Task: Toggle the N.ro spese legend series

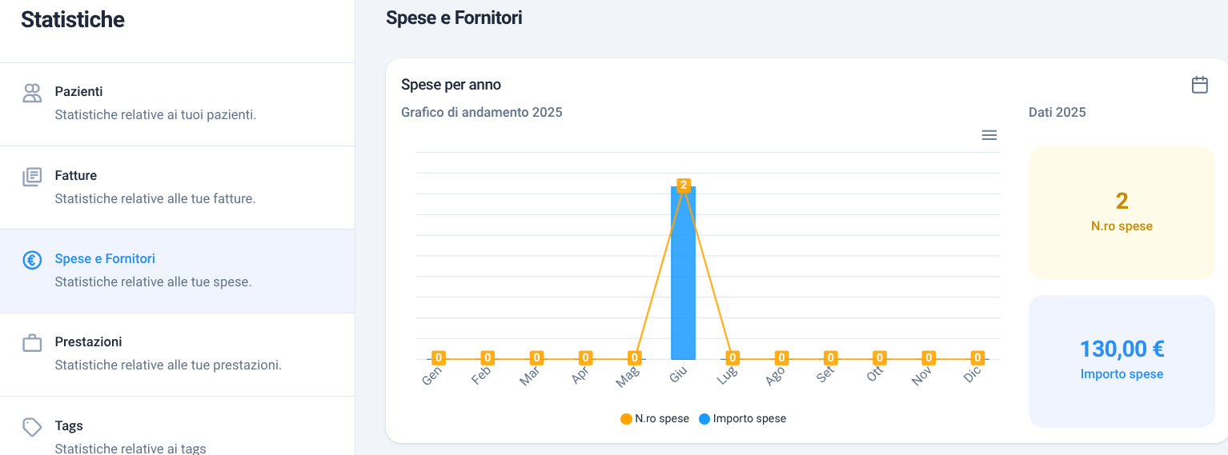Action: [x=655, y=418]
